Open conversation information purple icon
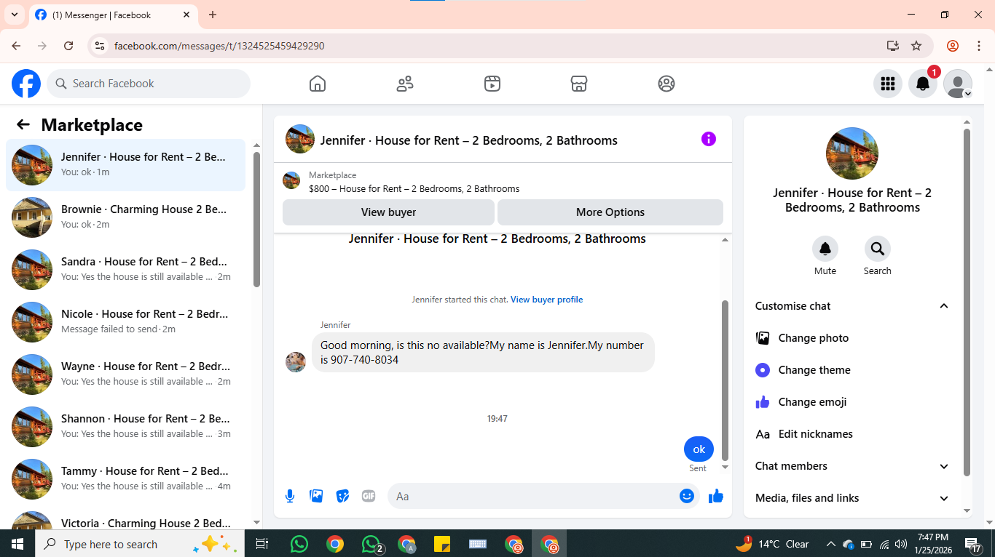This screenshot has width=995, height=557. point(709,139)
